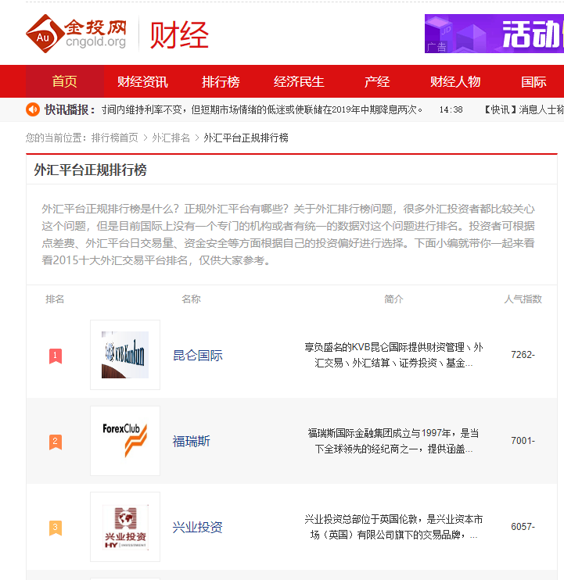
Task: Click the 广告 label on the banner
Action: [x=436, y=47]
